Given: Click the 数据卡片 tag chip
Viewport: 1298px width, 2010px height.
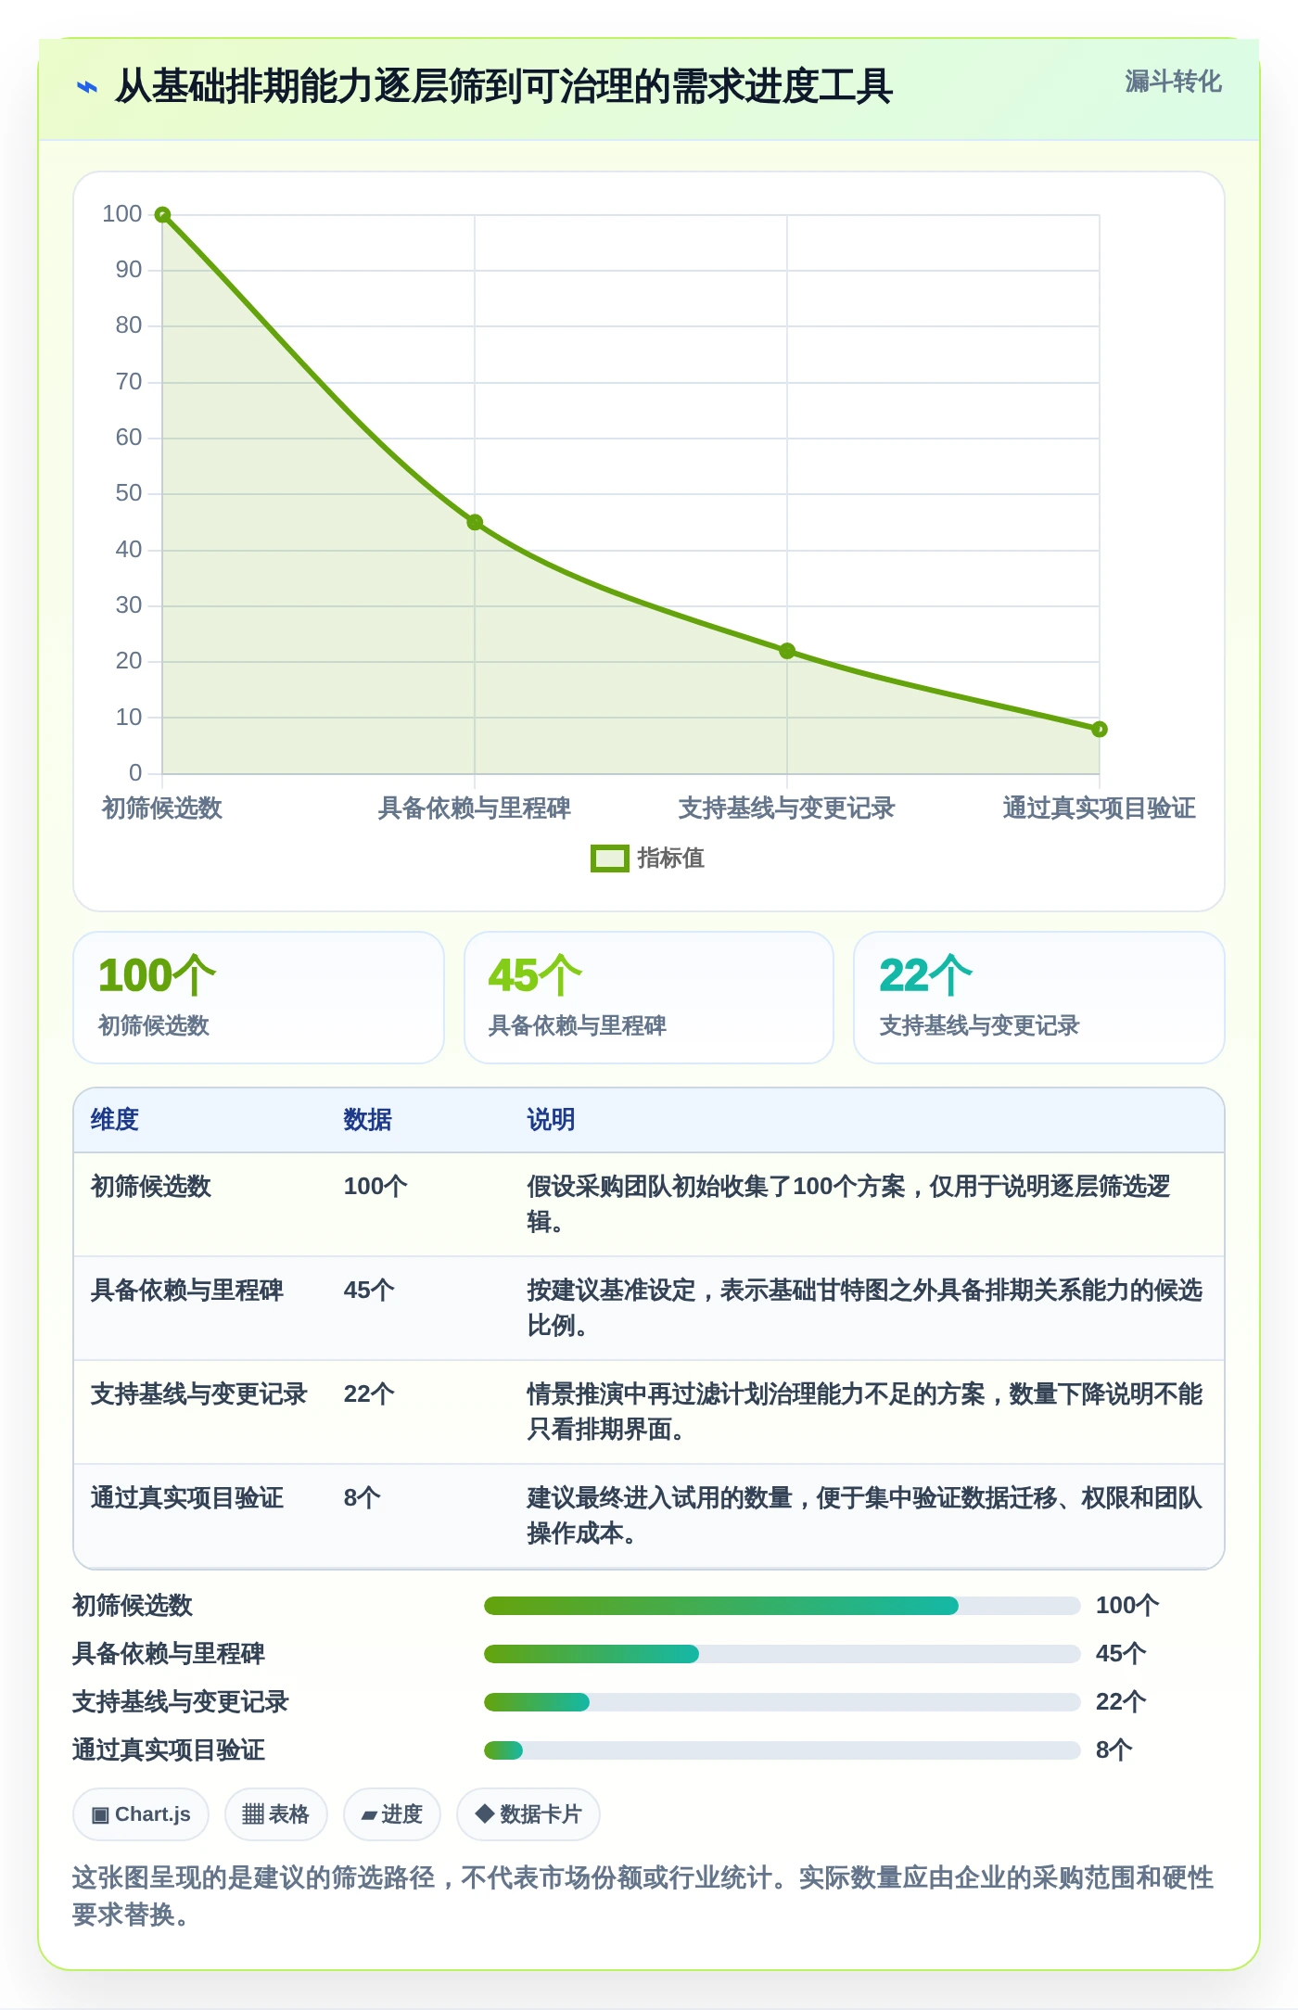Looking at the screenshot, I should click(x=528, y=1814).
